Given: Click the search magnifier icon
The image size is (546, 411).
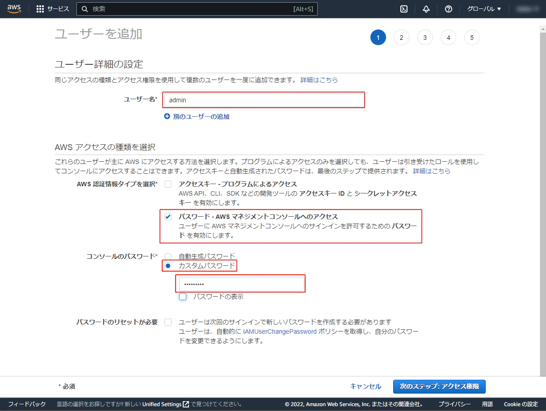Looking at the screenshot, I should [x=85, y=9].
